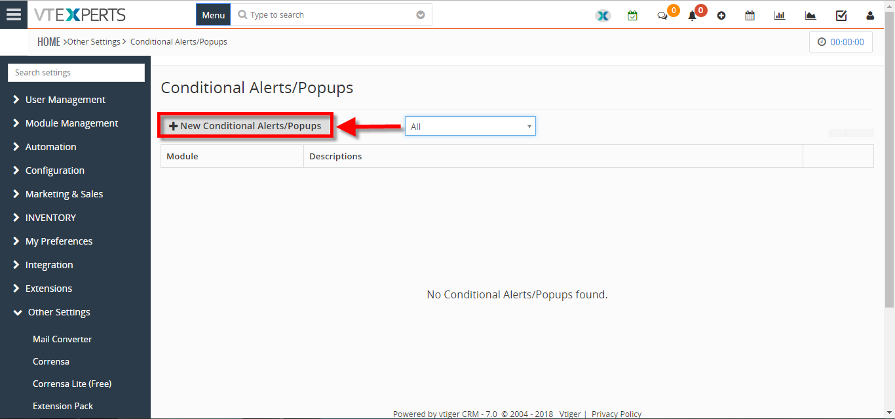Image resolution: width=895 pixels, height=419 pixels.
Task: Open notifications bell icon
Action: pos(692,16)
